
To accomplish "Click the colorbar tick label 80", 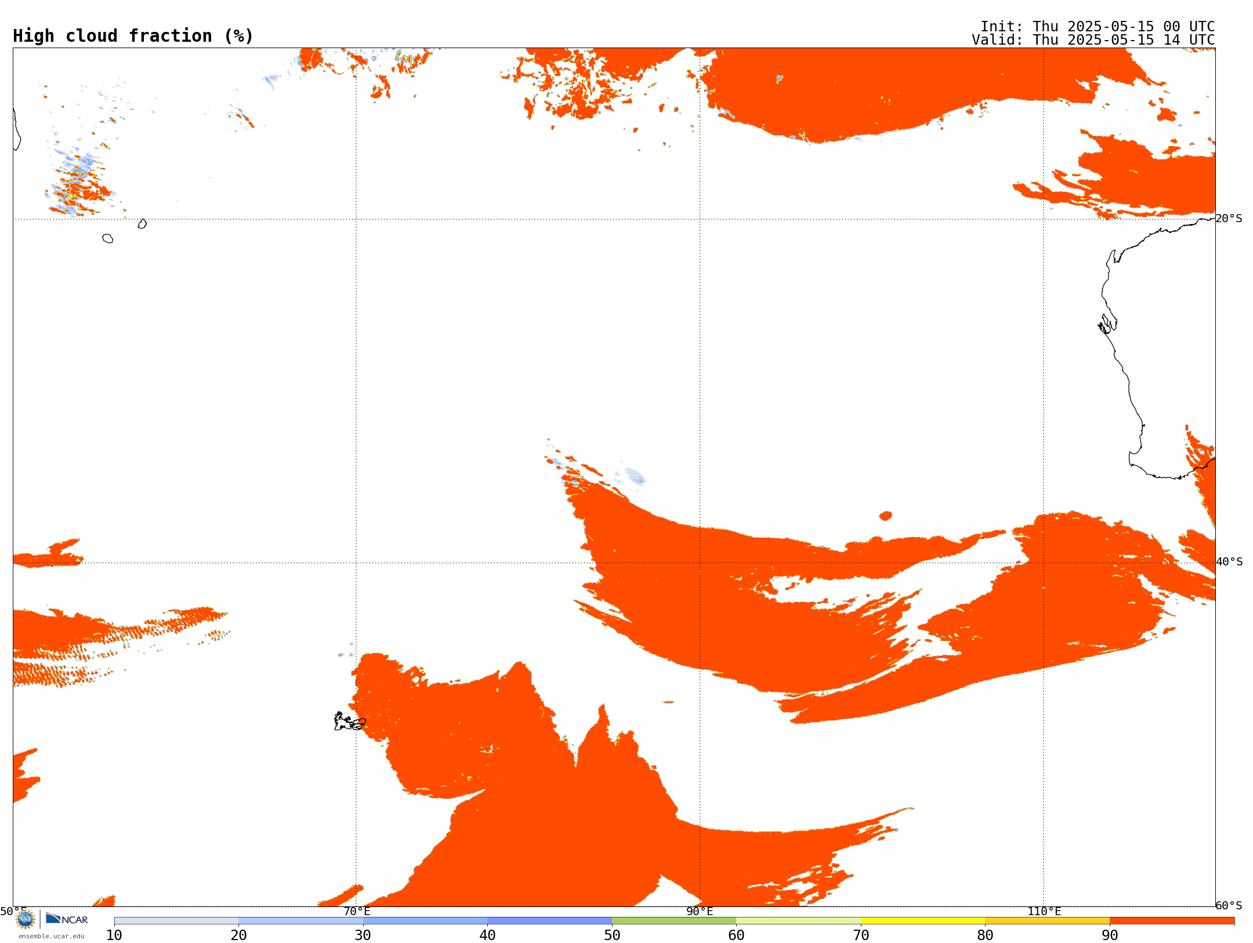I will [x=985, y=935].
